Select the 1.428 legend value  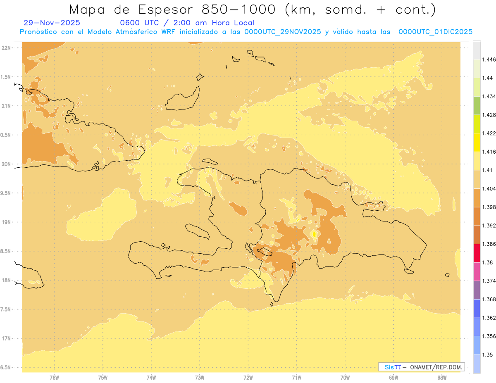pyautogui.click(x=489, y=115)
